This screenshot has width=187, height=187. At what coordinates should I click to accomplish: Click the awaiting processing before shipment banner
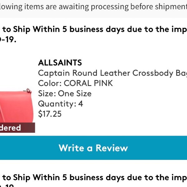93,7
